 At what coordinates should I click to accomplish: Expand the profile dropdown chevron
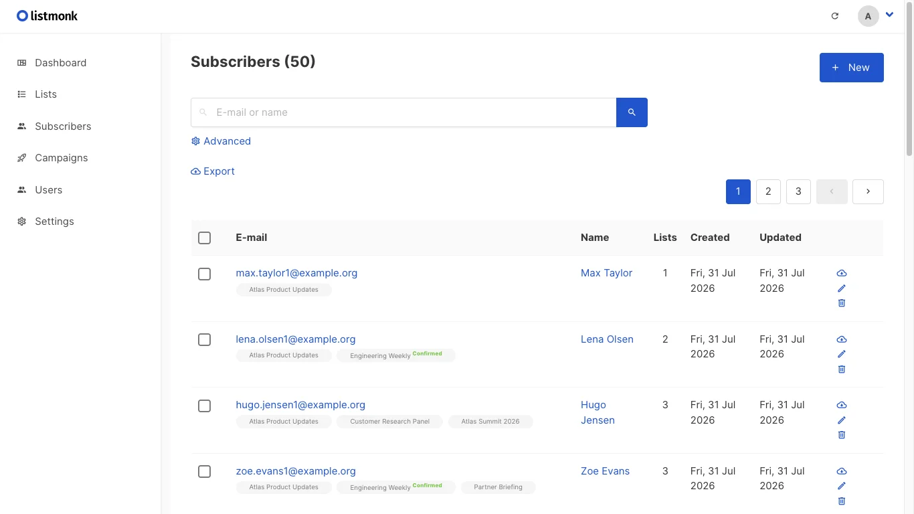889,15
